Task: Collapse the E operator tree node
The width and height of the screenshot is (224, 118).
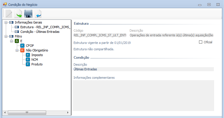Action: [x=11, y=41]
